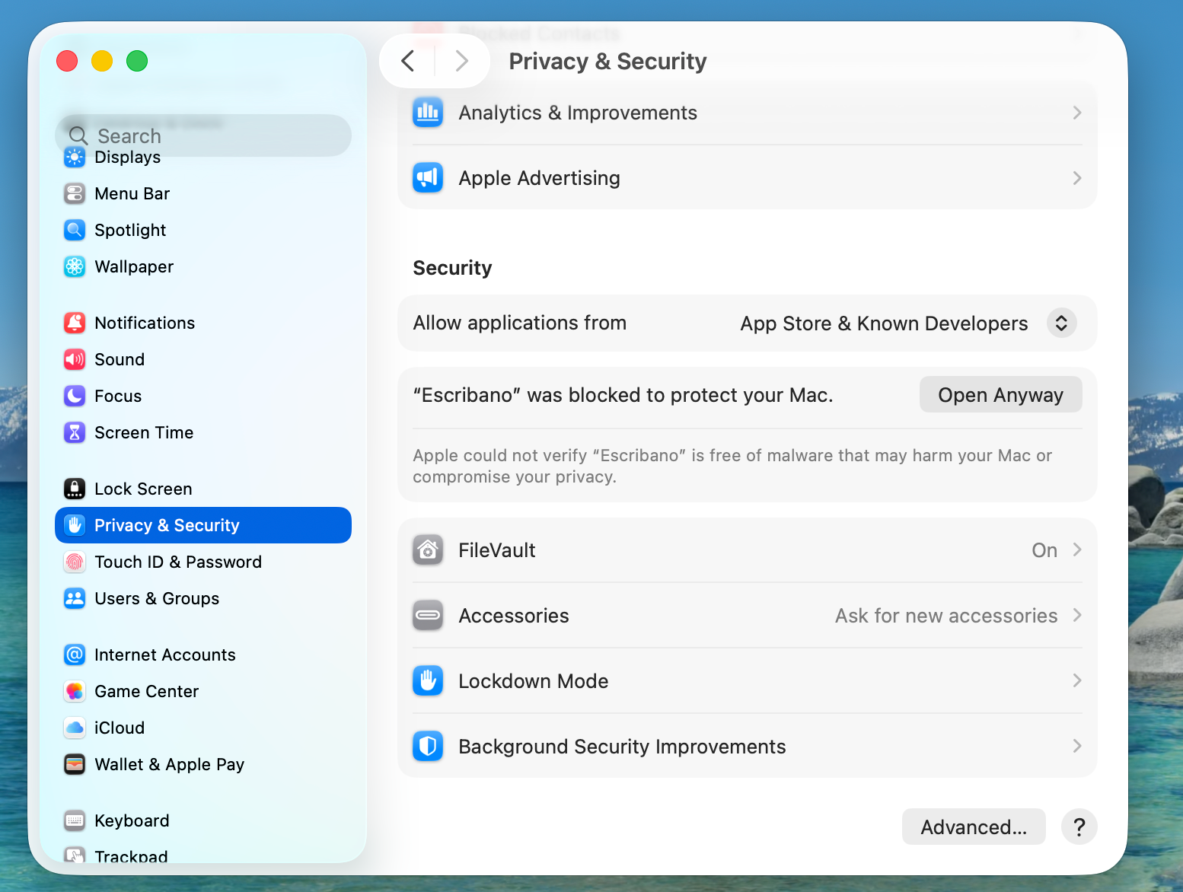This screenshot has height=892, width=1183.
Task: Open Focus settings in sidebar
Action: point(118,396)
